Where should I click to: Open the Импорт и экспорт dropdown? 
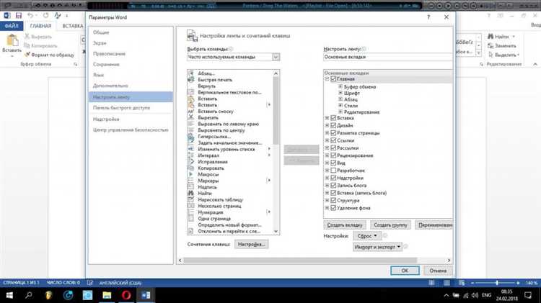(377, 247)
